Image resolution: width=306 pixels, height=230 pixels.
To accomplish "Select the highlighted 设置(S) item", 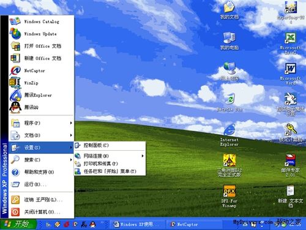I will click(41, 147).
